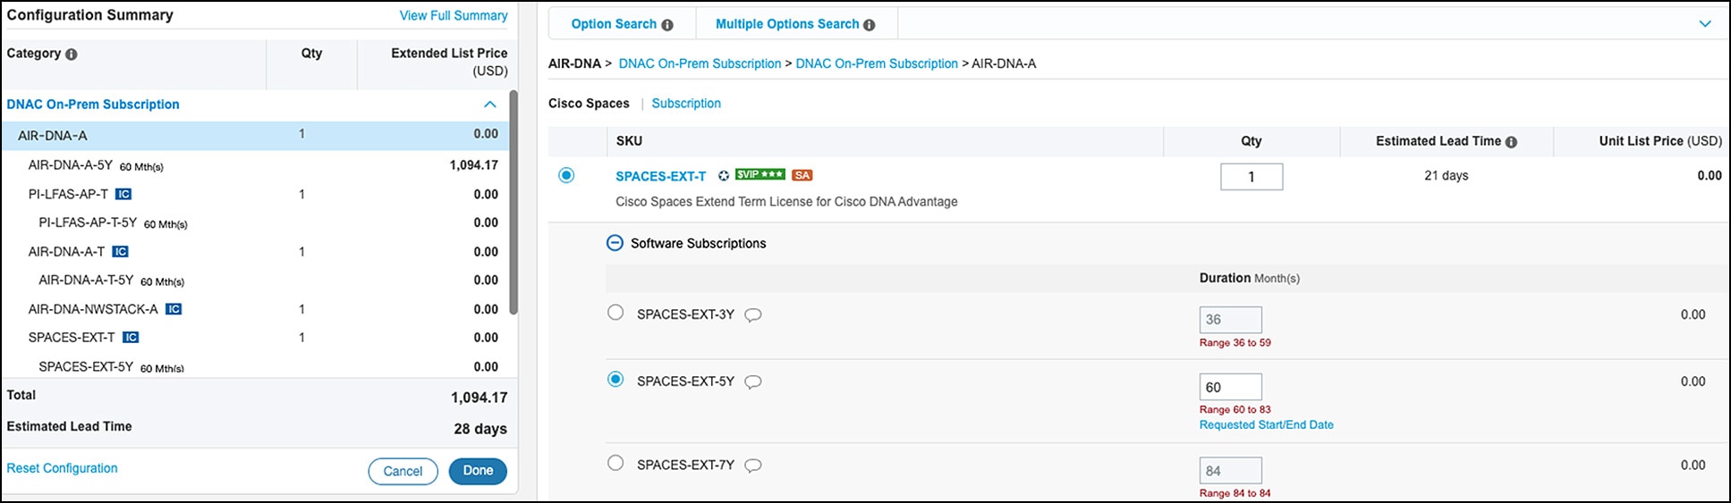Collapse the DNAC On-Prem Subscription section

(x=489, y=105)
